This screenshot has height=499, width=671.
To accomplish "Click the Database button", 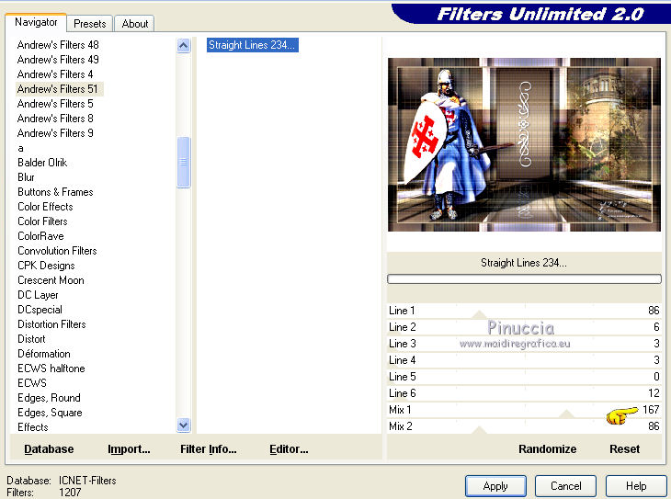I will 49,449.
